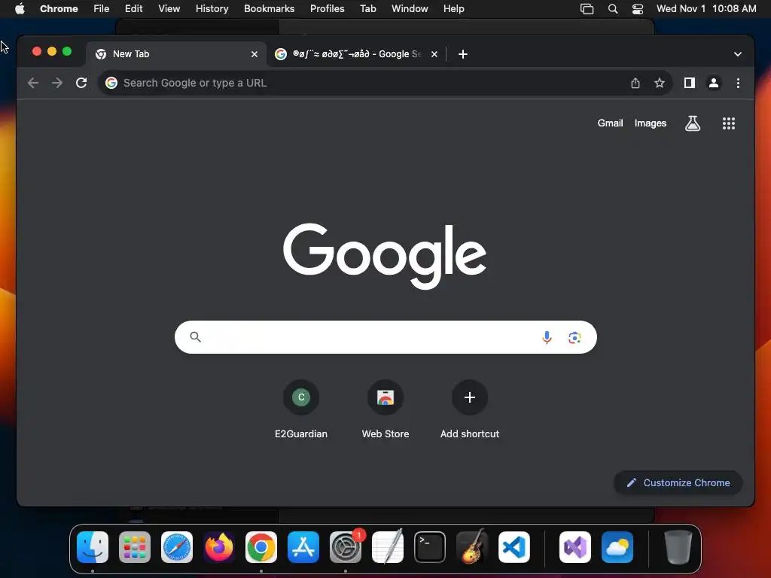Open a new tab with plus button
The width and height of the screenshot is (771, 578).
pyautogui.click(x=463, y=54)
